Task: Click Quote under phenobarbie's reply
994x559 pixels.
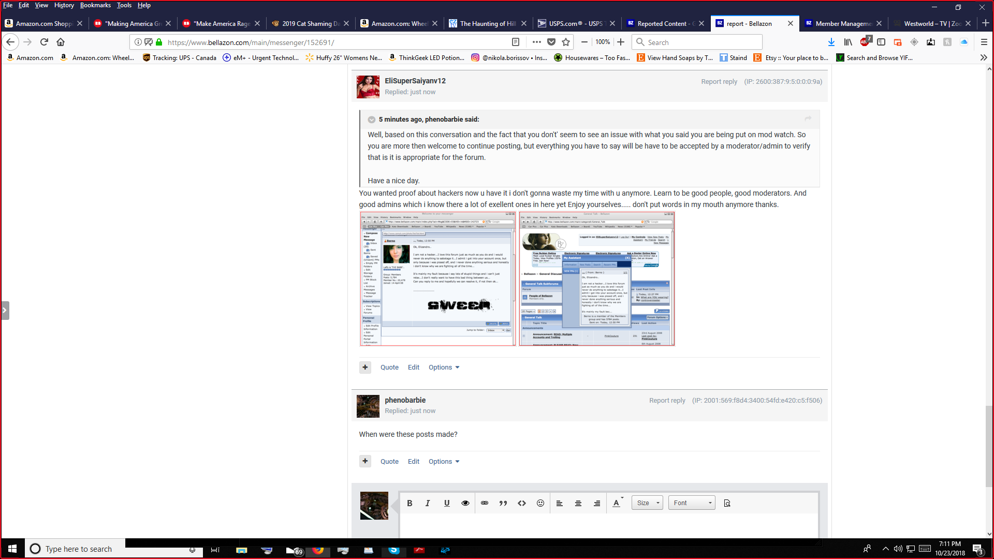Action: (x=389, y=462)
